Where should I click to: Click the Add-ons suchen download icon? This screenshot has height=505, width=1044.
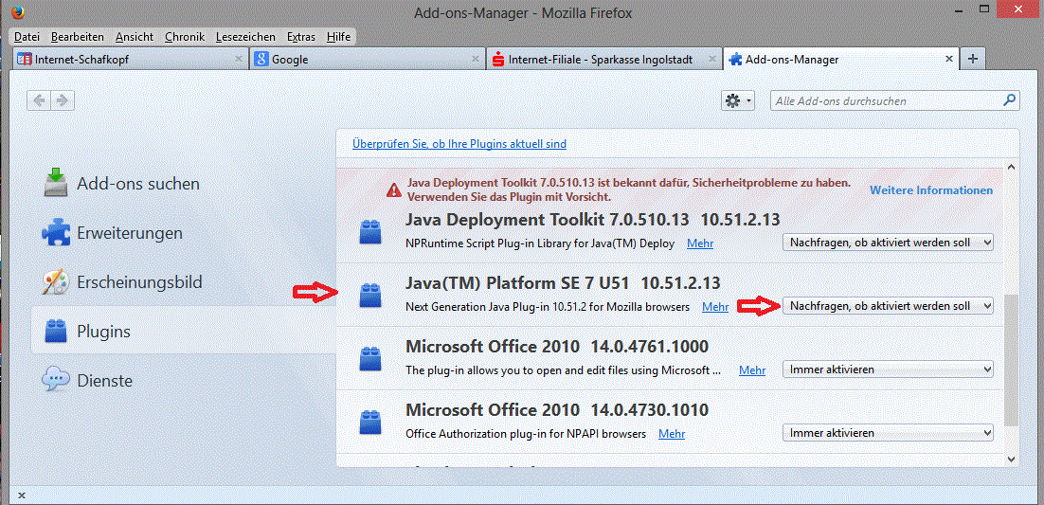57,183
